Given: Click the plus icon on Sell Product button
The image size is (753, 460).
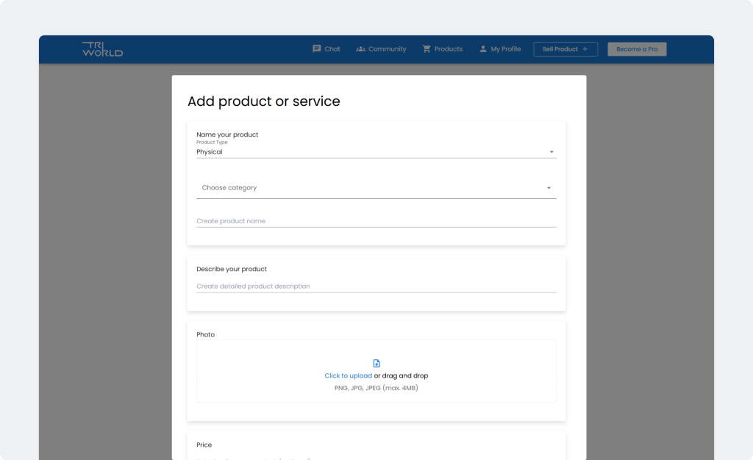Looking at the screenshot, I should tap(584, 49).
